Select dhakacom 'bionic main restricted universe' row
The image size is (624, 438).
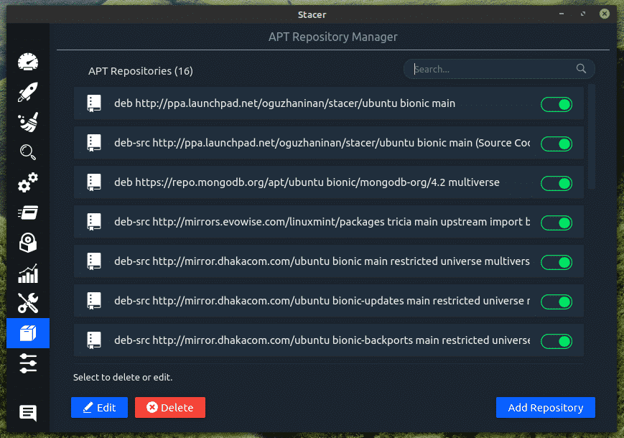pyautogui.click(x=329, y=261)
